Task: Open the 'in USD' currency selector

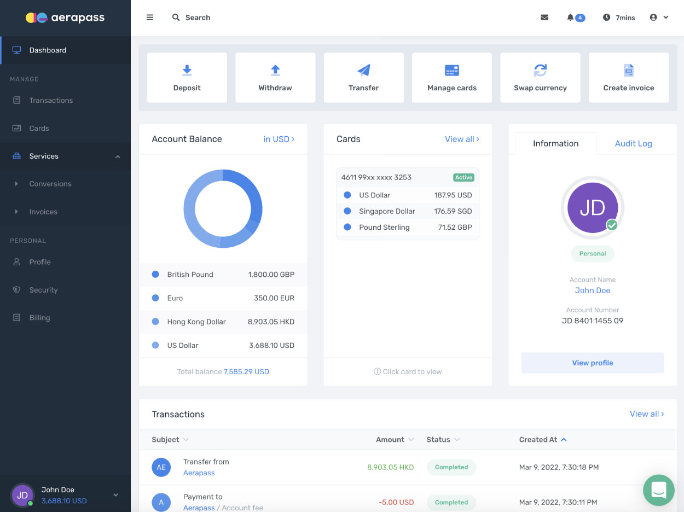Action: tap(279, 139)
